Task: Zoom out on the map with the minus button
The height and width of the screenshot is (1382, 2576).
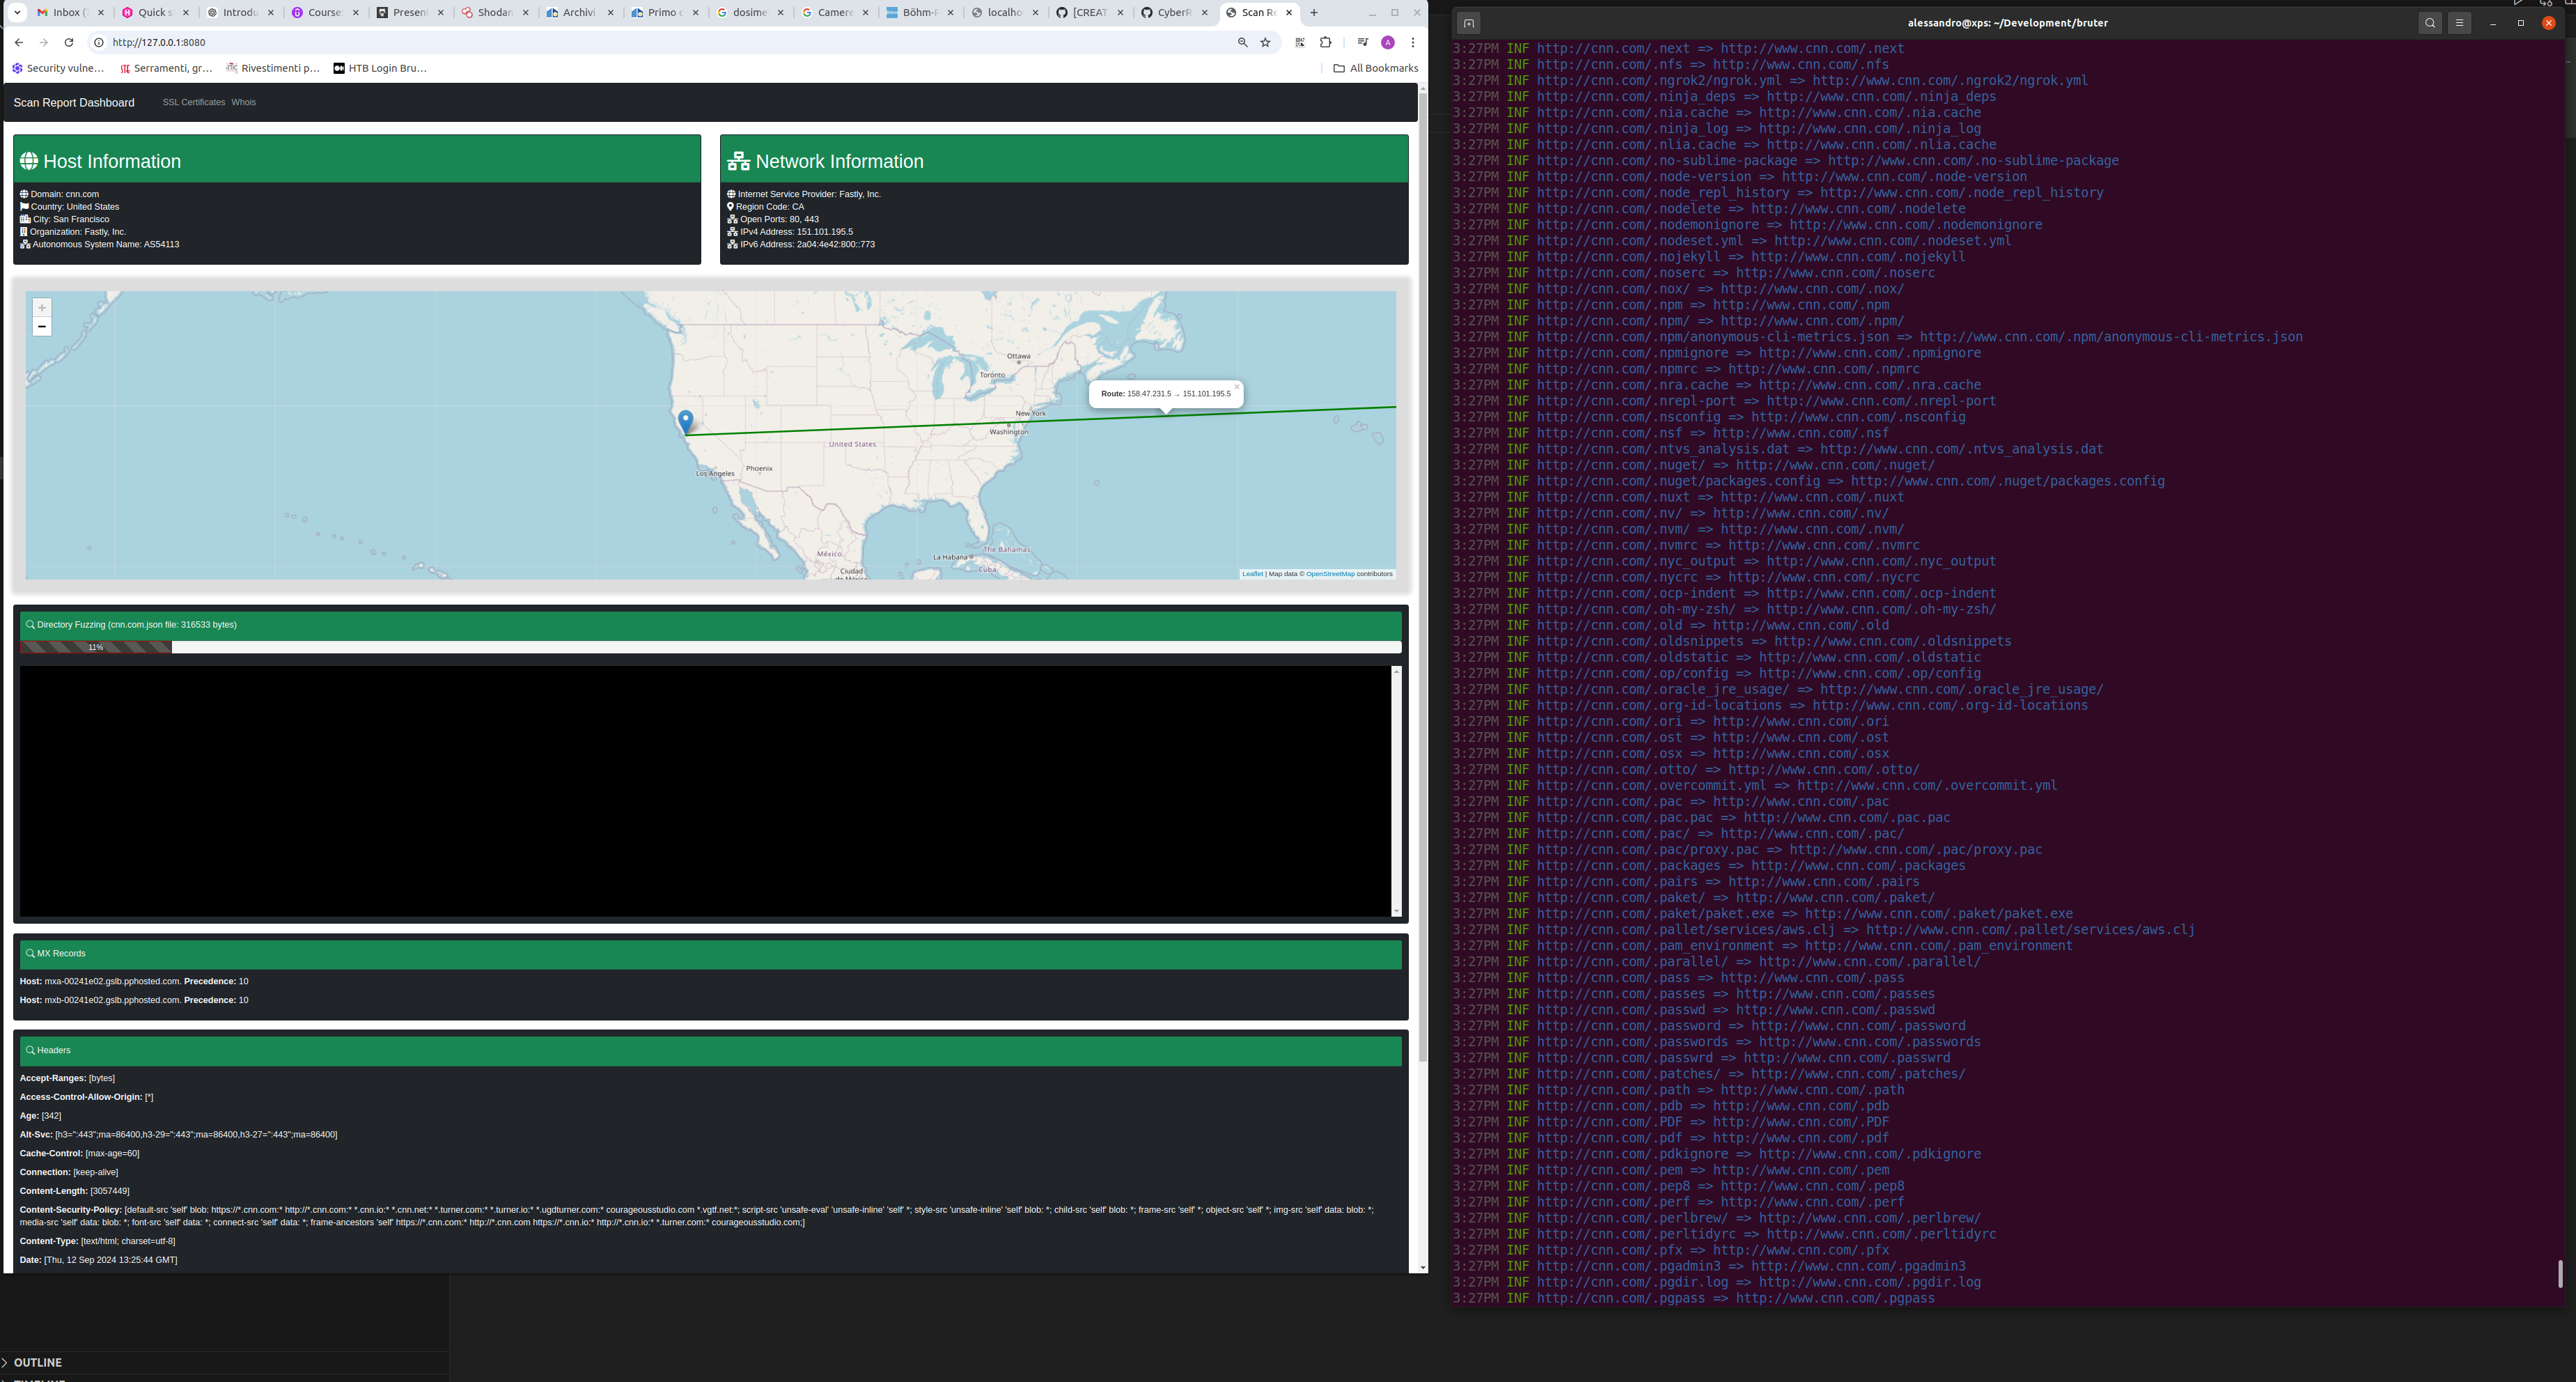Action: 42,327
